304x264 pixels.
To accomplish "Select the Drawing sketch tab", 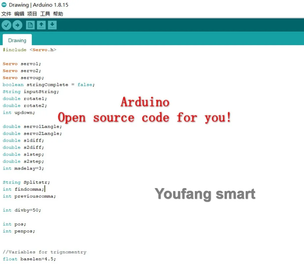I will [x=17, y=40].
